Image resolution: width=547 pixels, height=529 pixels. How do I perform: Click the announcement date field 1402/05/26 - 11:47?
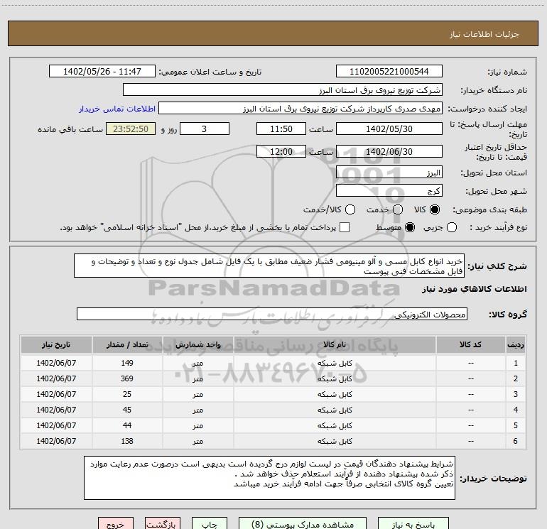click(x=102, y=71)
